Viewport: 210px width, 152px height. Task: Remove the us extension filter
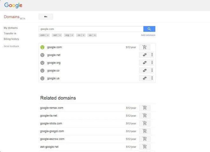pyautogui.click(x=95, y=35)
